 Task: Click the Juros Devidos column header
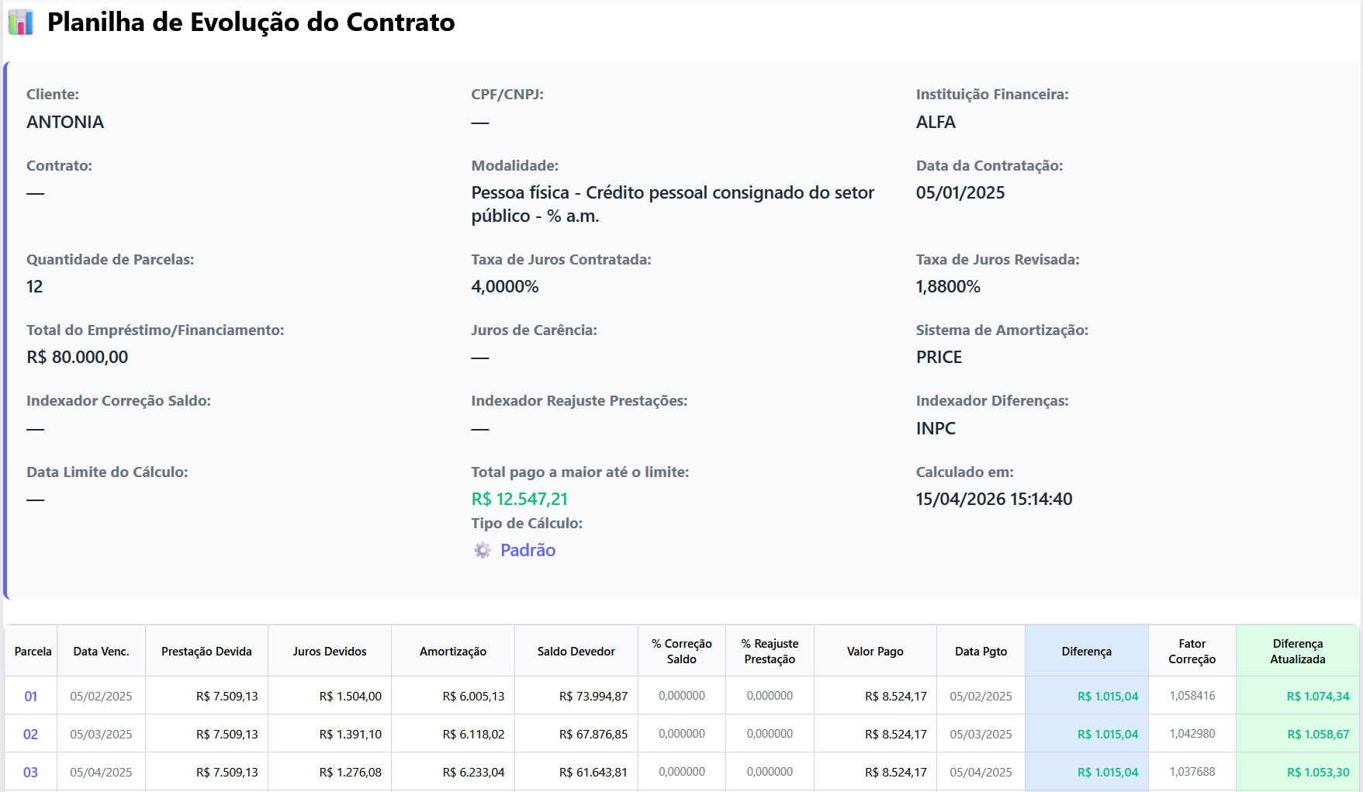point(330,652)
